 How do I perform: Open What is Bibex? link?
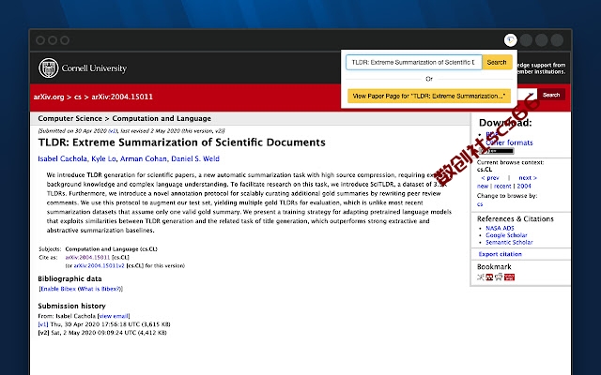[x=100, y=289]
